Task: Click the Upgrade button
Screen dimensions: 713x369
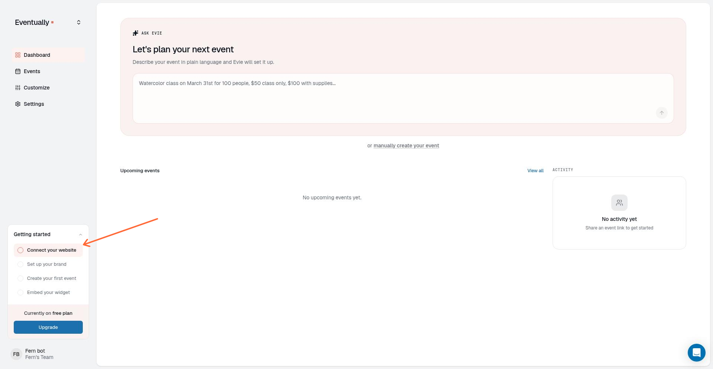Action: point(48,327)
